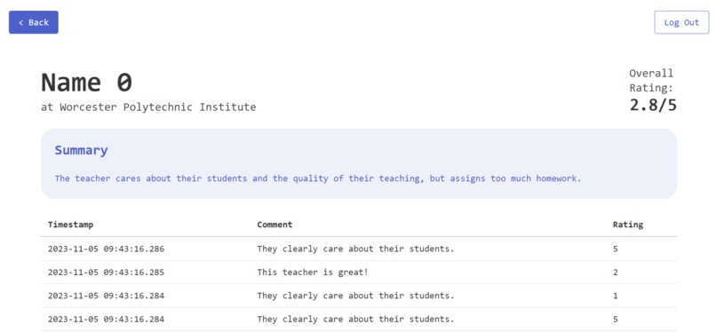Click the Log Out button
The width and height of the screenshot is (716, 332).
tap(681, 22)
